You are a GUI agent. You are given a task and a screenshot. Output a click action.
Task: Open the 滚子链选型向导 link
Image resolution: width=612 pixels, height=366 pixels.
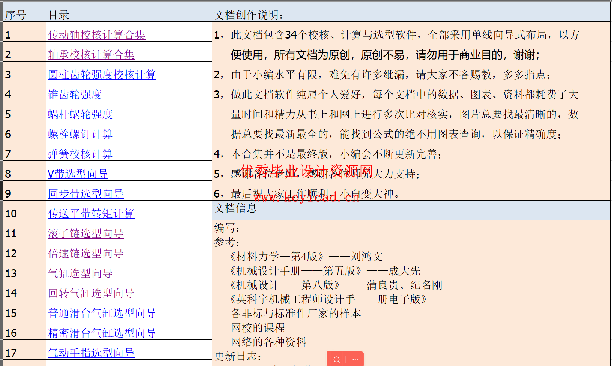86,234
